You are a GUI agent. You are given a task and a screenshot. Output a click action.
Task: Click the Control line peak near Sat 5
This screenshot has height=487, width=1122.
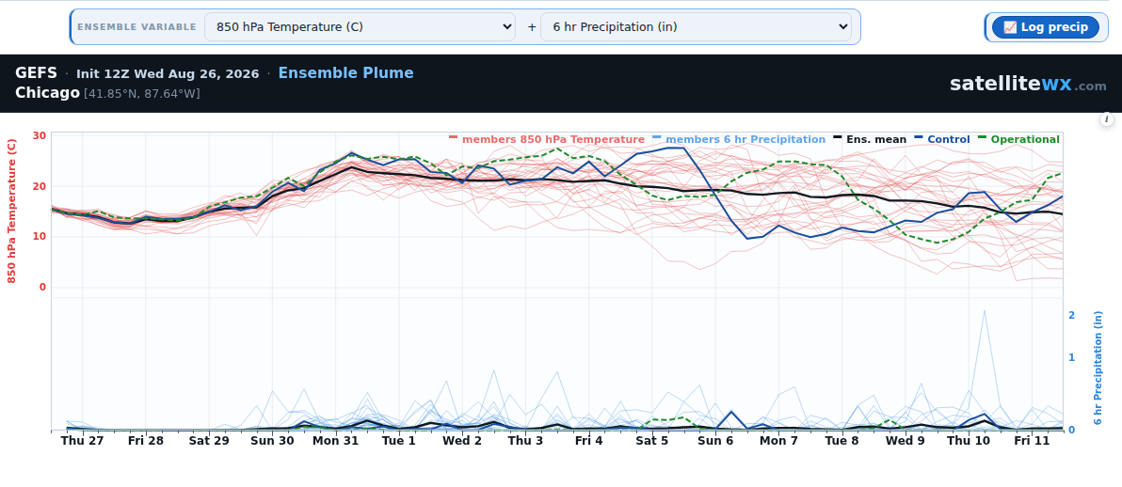(x=676, y=148)
